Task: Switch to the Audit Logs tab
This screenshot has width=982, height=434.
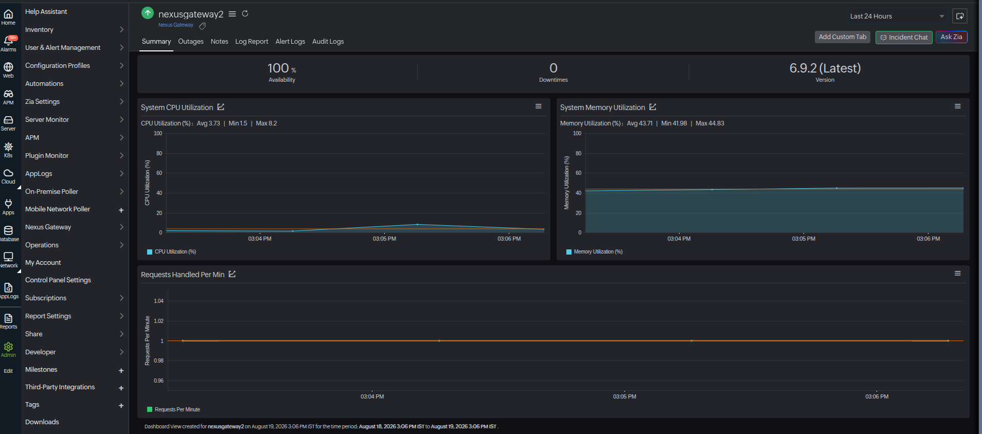Action: click(328, 42)
